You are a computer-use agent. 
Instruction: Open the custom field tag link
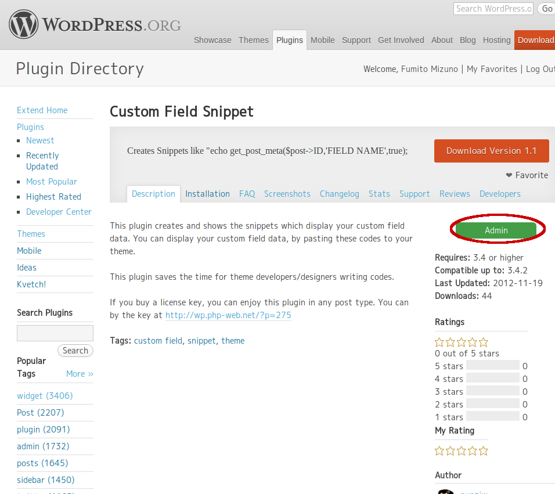point(158,341)
